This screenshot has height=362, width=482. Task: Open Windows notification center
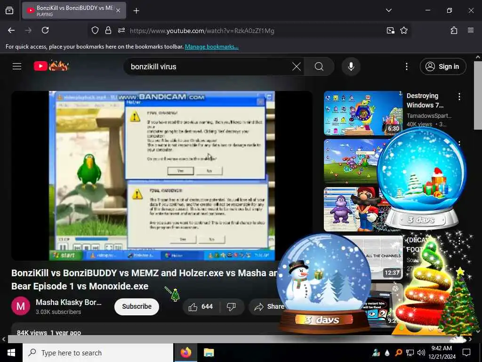coord(466,353)
